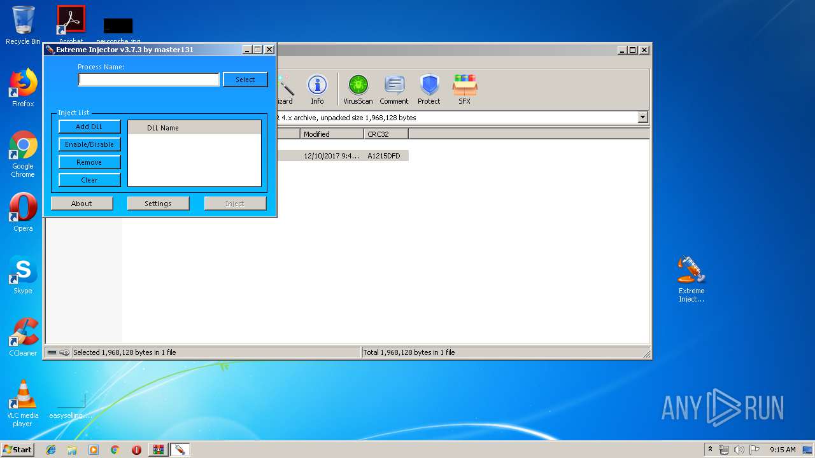Select the Skype desktop shortcut
The width and height of the screenshot is (815, 458).
pos(23,275)
